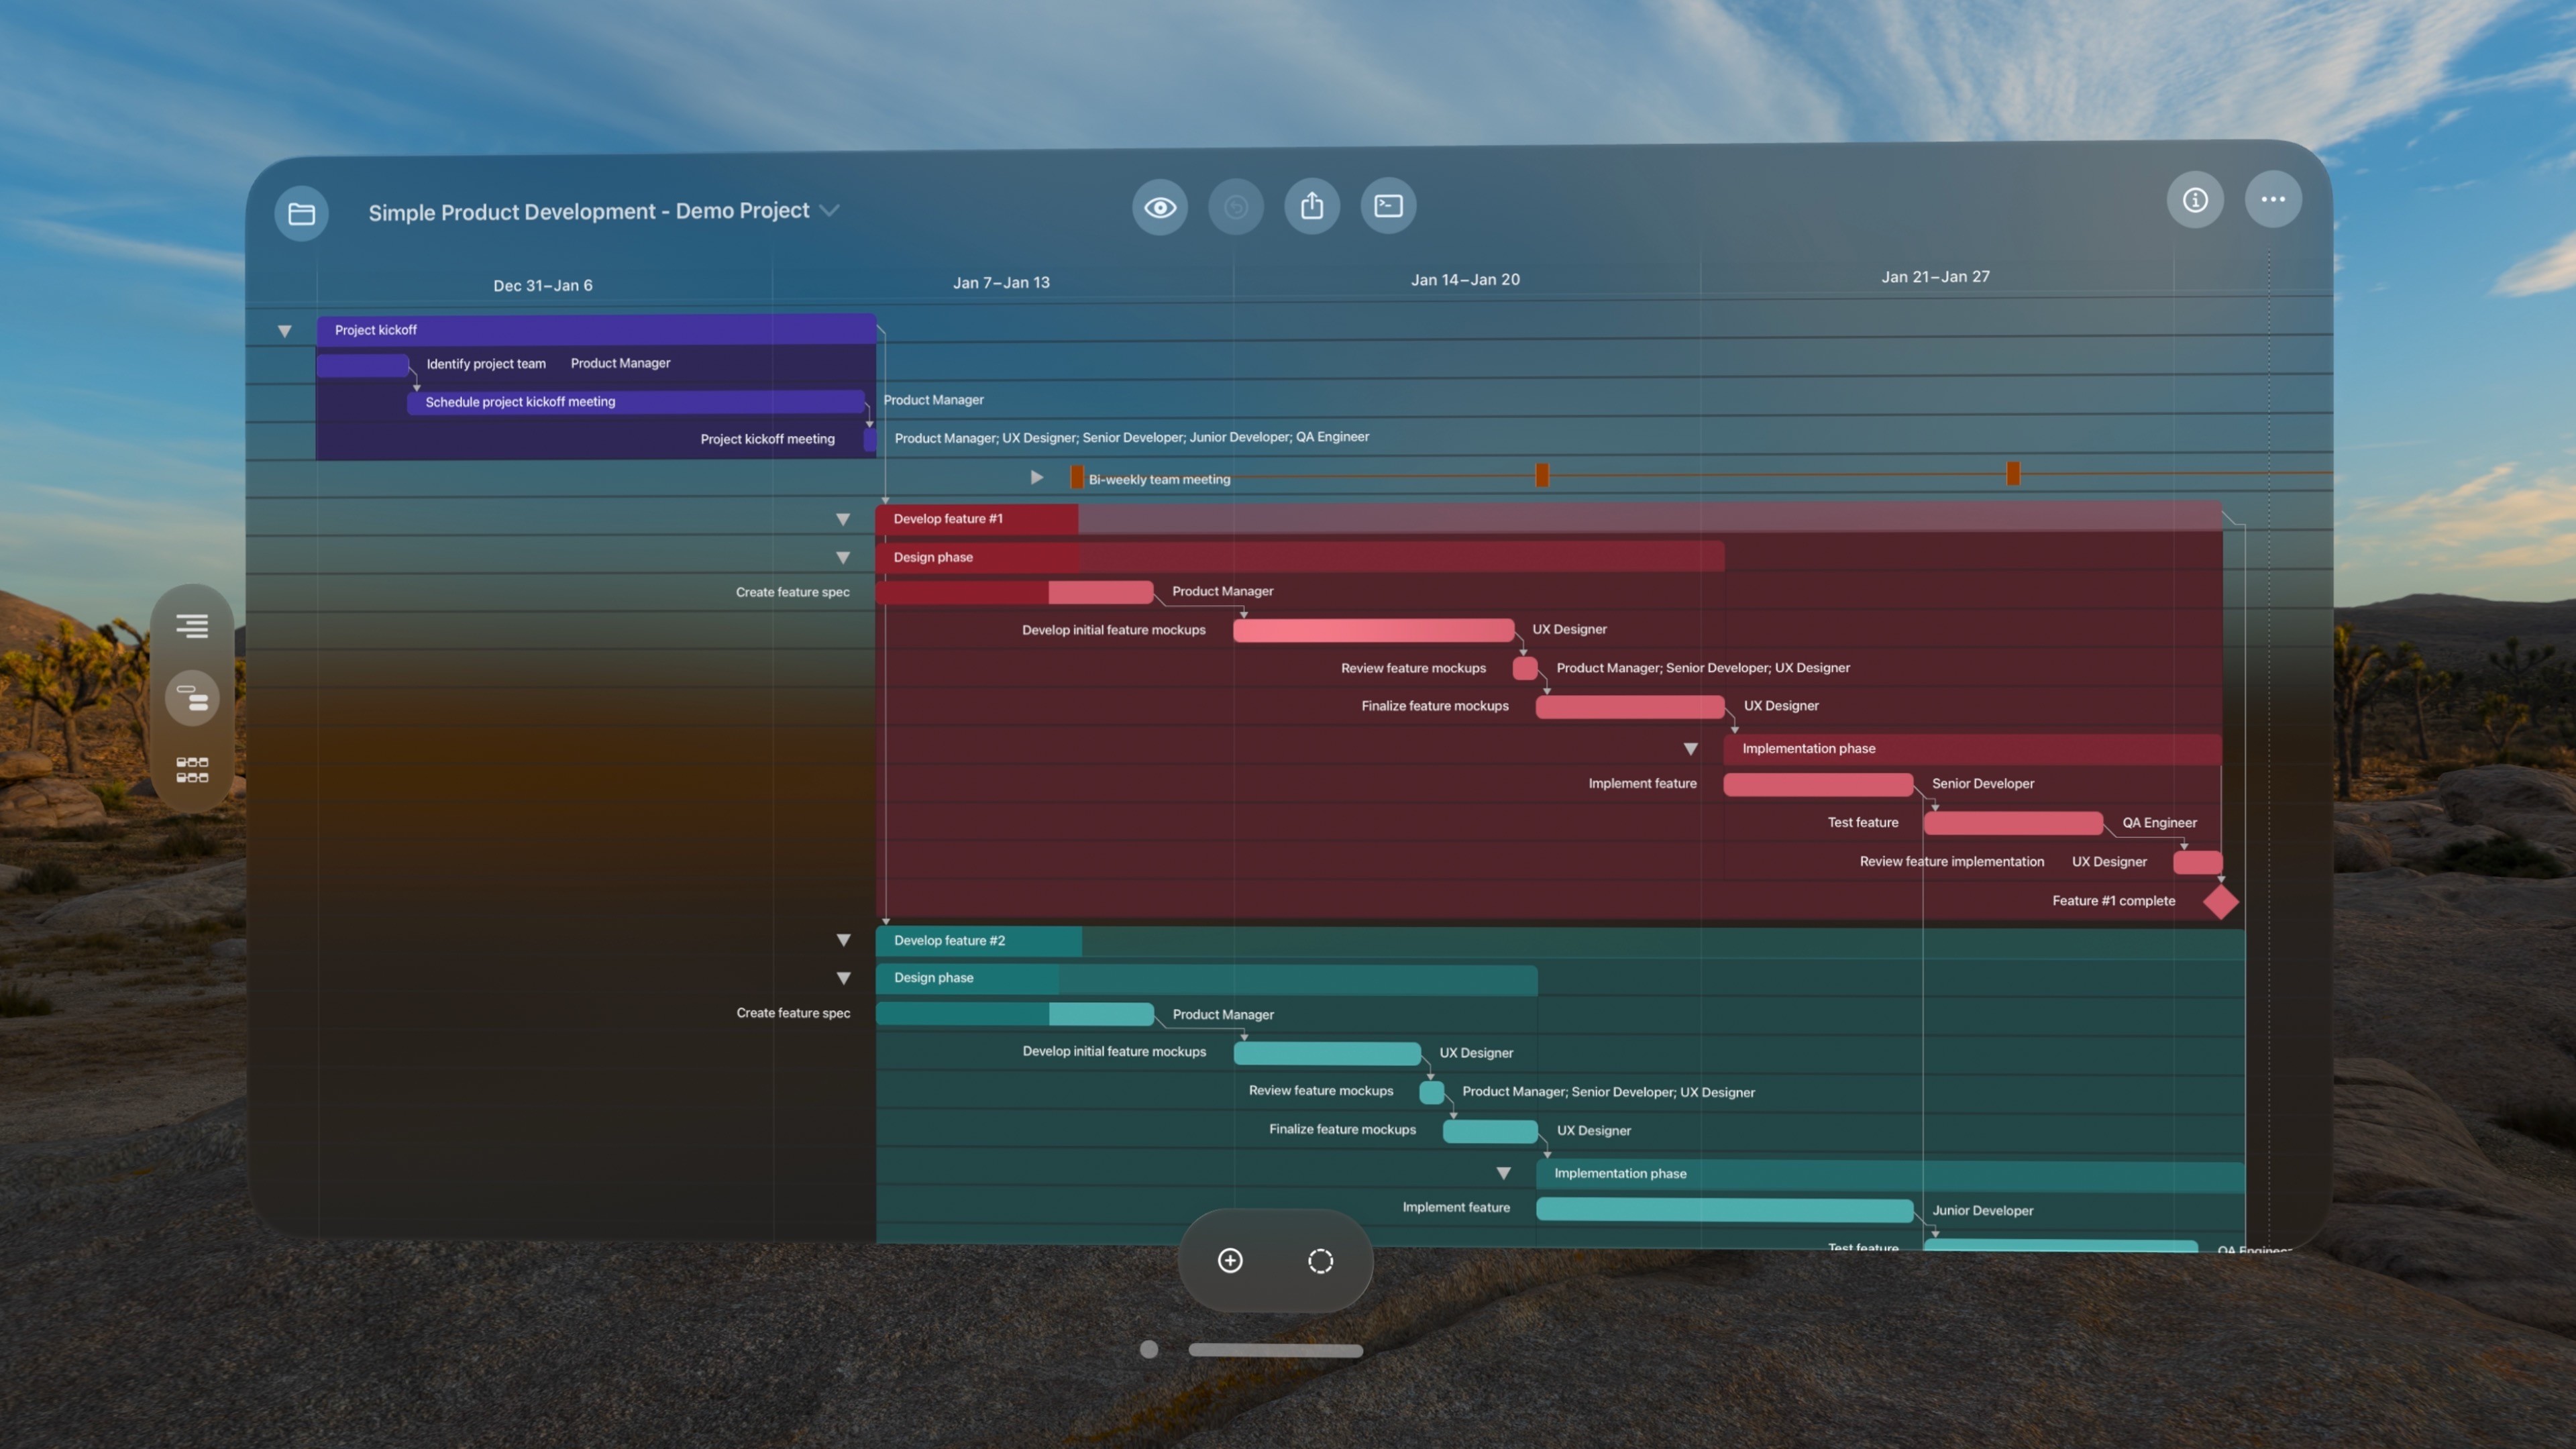The image size is (2576, 1449).
Task: Add a new task with the plus button
Action: [x=1229, y=1260]
